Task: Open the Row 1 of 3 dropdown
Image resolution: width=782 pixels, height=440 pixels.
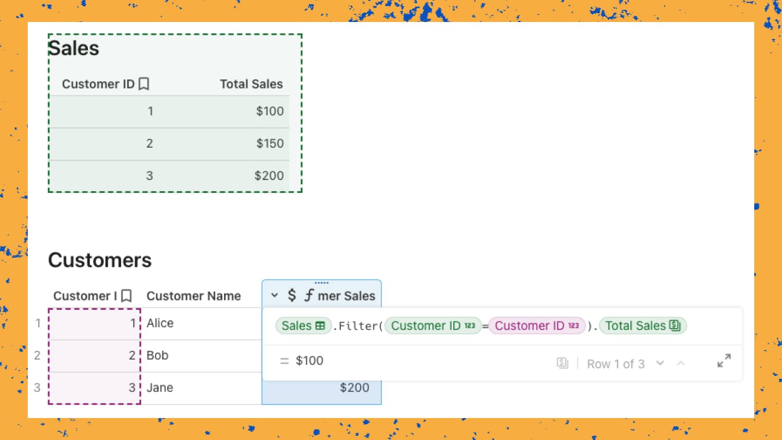Action: (x=660, y=364)
